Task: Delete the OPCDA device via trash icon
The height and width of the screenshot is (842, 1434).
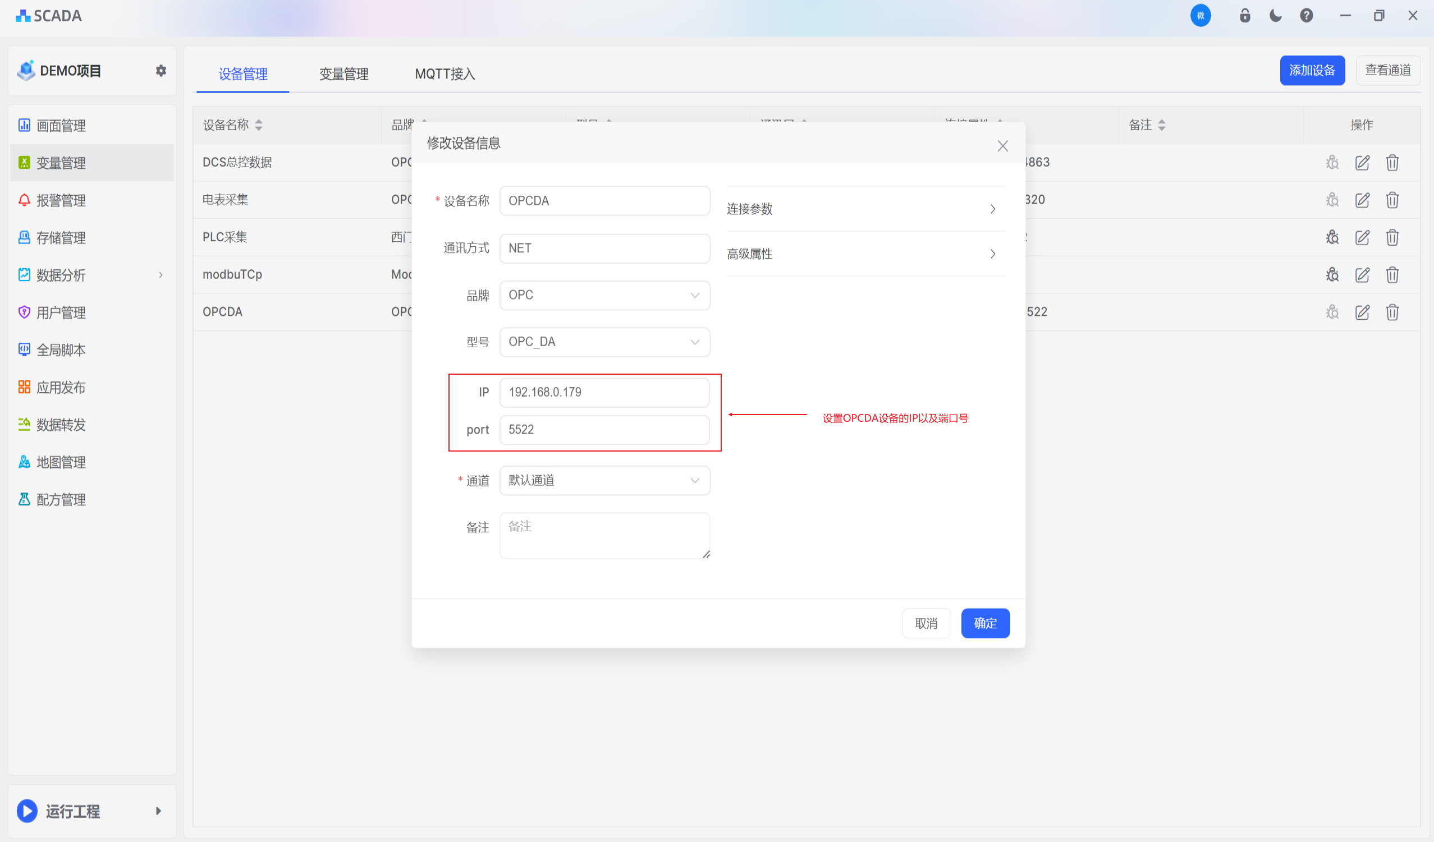Action: pos(1392,312)
